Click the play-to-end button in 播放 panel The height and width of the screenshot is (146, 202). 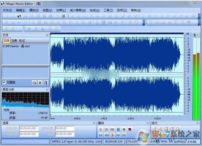[x=106, y=129]
